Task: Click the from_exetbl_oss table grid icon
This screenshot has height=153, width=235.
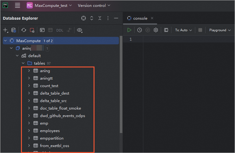Action: (36, 146)
